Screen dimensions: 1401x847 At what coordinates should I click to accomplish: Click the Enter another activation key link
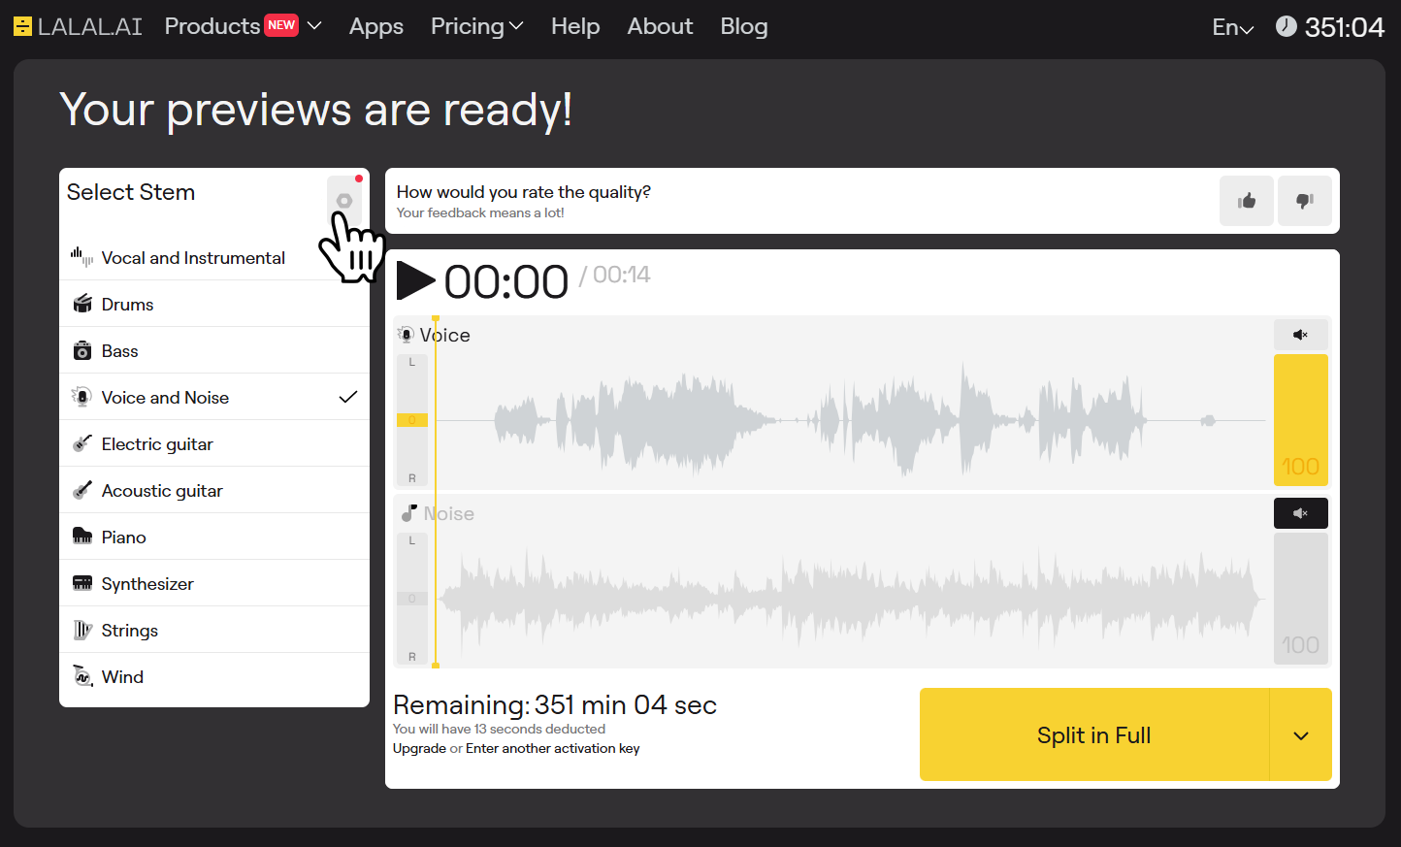click(552, 748)
